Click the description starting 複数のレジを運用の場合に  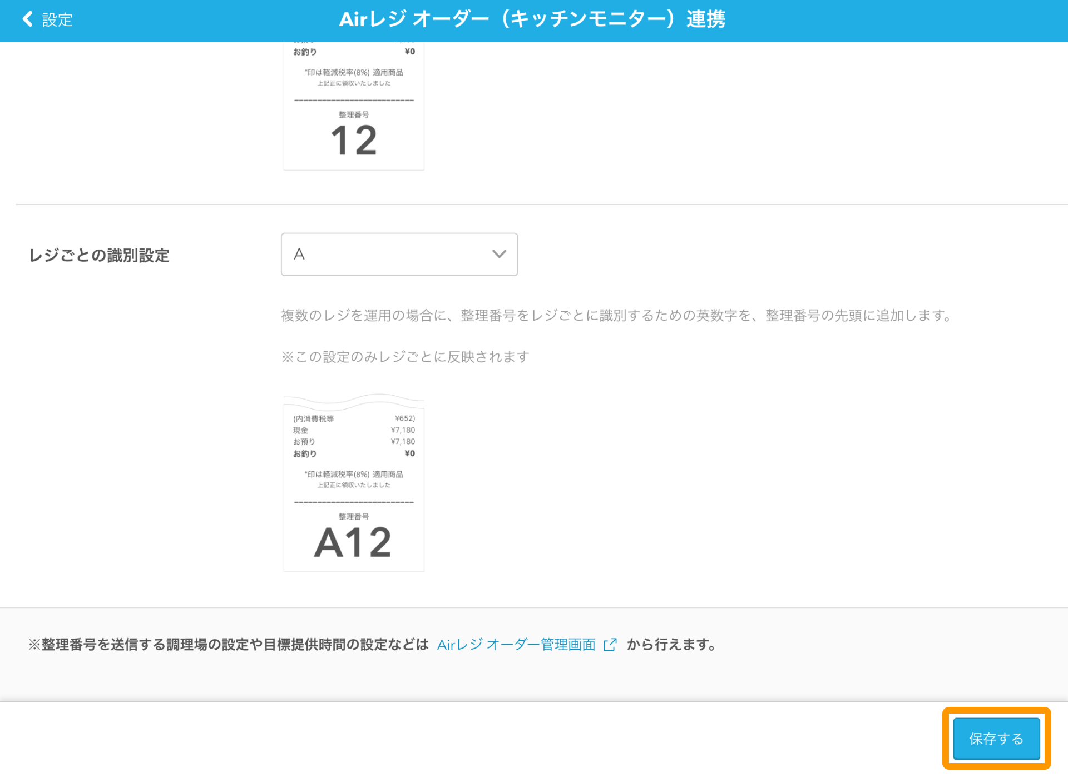pos(617,316)
